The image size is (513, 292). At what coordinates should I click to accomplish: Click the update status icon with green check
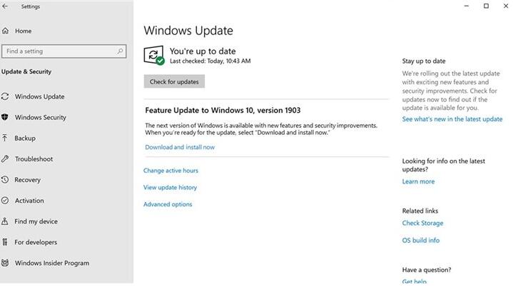[x=154, y=55]
